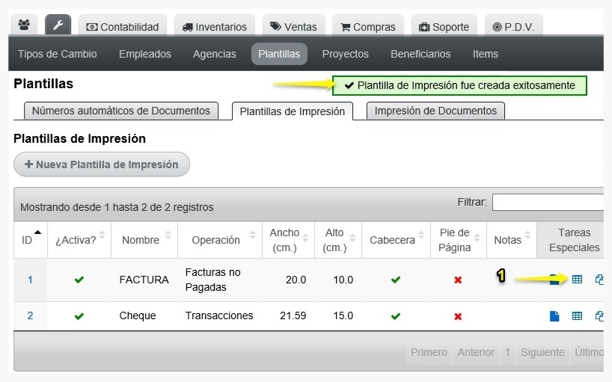Select page 1 in pagination
This screenshot has height=382, width=612.
507,352
